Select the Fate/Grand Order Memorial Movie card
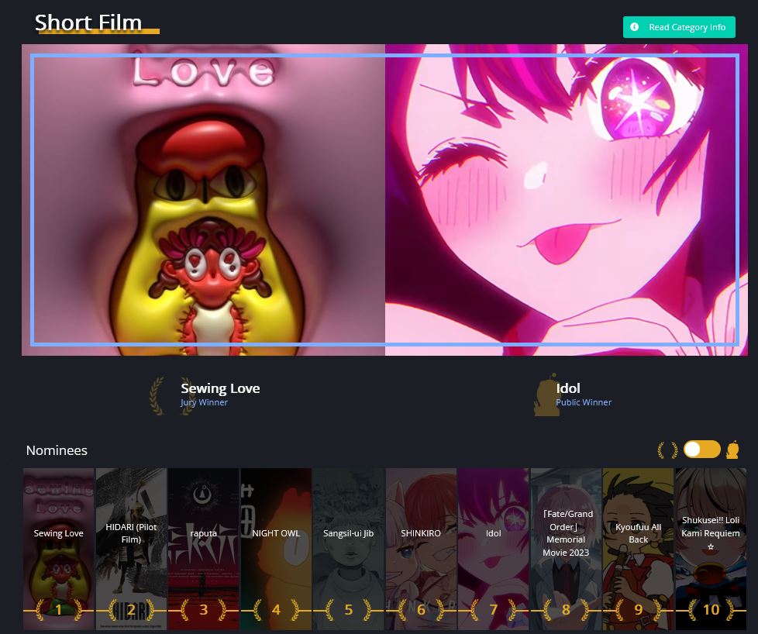 pos(566,543)
